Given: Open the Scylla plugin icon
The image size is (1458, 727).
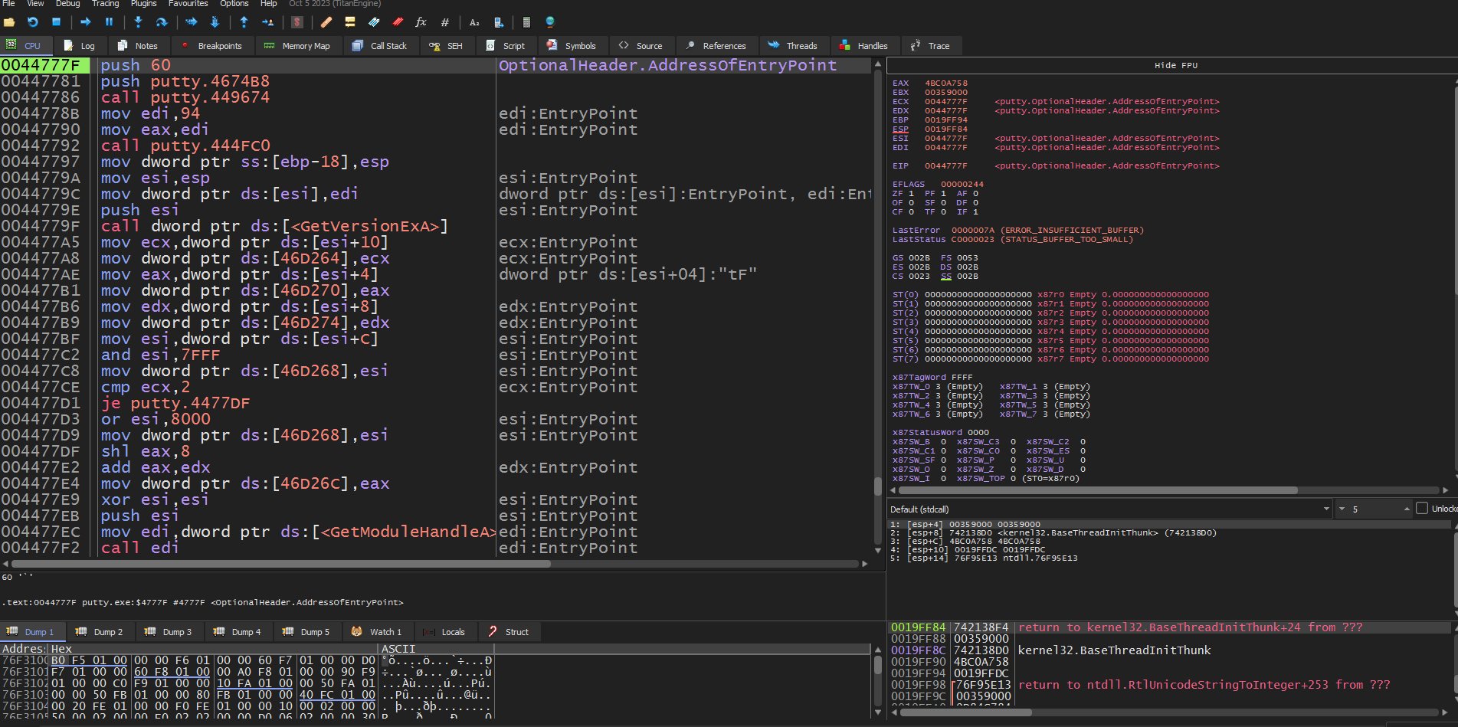Looking at the screenshot, I should (297, 22).
